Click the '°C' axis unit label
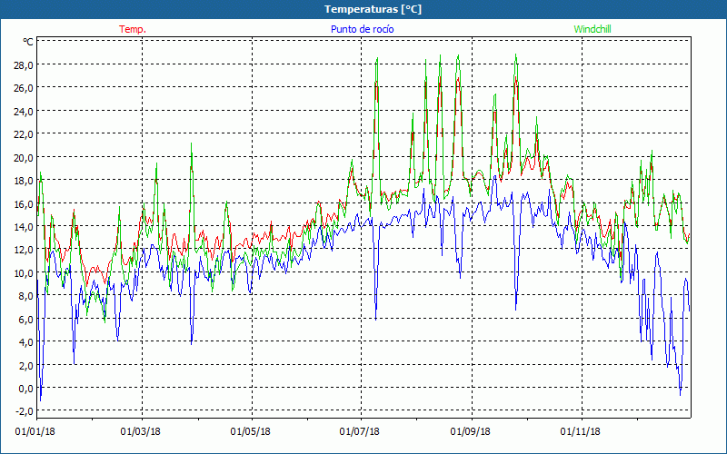This screenshot has width=727, height=454. point(28,42)
